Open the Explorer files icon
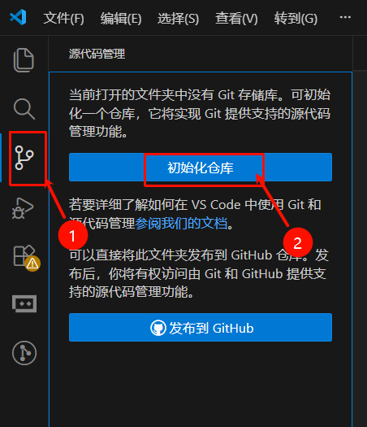This screenshot has height=427, width=367. coord(24,60)
